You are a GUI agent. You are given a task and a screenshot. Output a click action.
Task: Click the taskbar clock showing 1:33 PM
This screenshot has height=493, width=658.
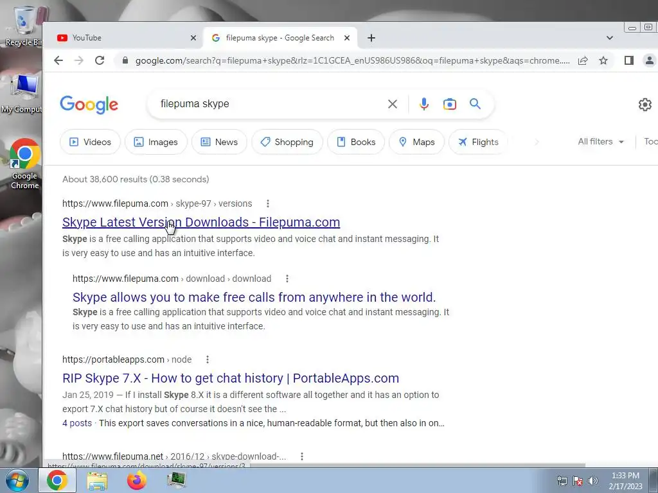click(626, 481)
